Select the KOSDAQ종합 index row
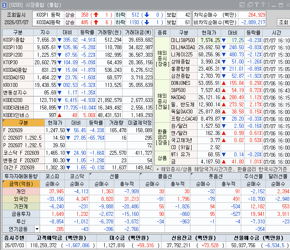 click(x=78, y=70)
